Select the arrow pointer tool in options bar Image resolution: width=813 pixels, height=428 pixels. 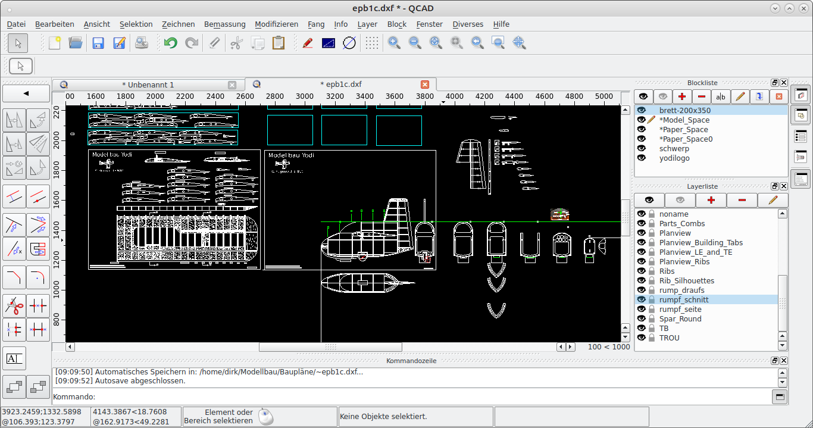[21, 66]
